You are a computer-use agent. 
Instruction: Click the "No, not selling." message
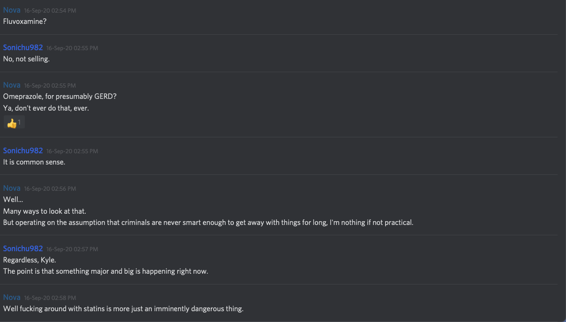26,59
